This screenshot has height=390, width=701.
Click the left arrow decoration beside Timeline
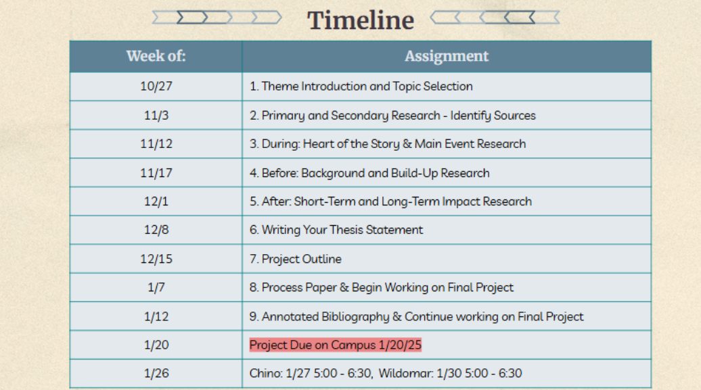pos(217,18)
